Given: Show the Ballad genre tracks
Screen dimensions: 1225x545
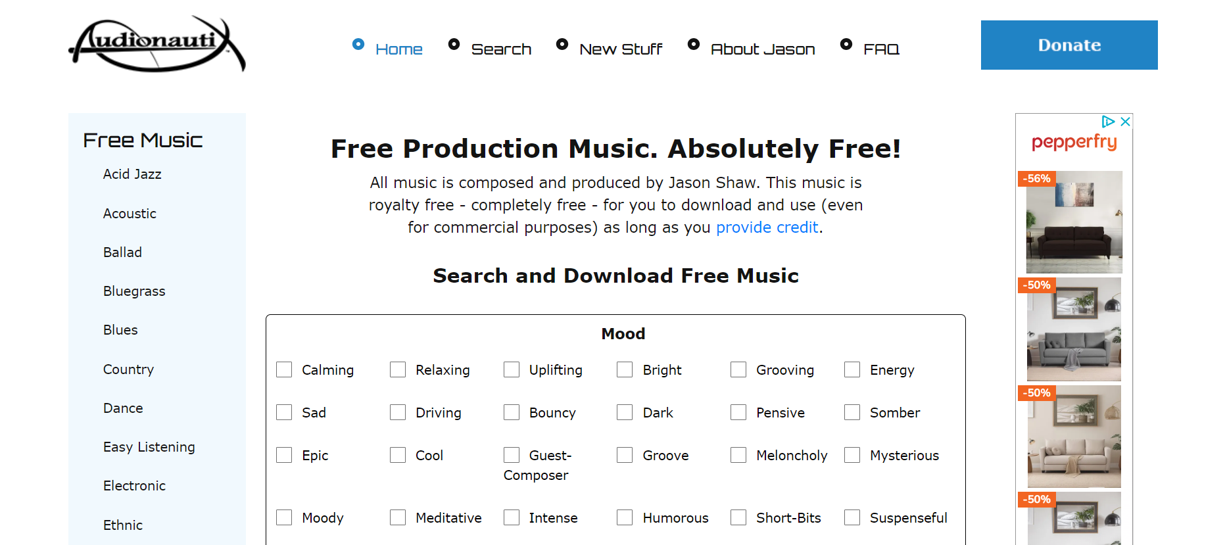Looking at the screenshot, I should [x=122, y=252].
